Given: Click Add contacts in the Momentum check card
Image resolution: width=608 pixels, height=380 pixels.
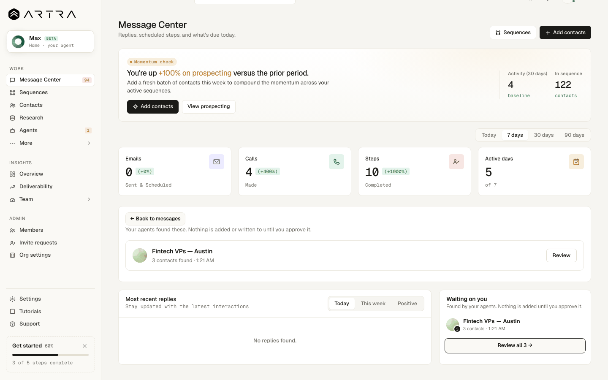Looking at the screenshot, I should click(153, 107).
